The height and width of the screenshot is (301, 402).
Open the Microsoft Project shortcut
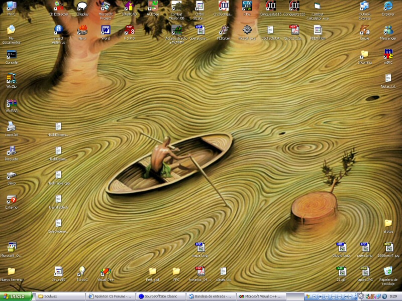[106, 6]
